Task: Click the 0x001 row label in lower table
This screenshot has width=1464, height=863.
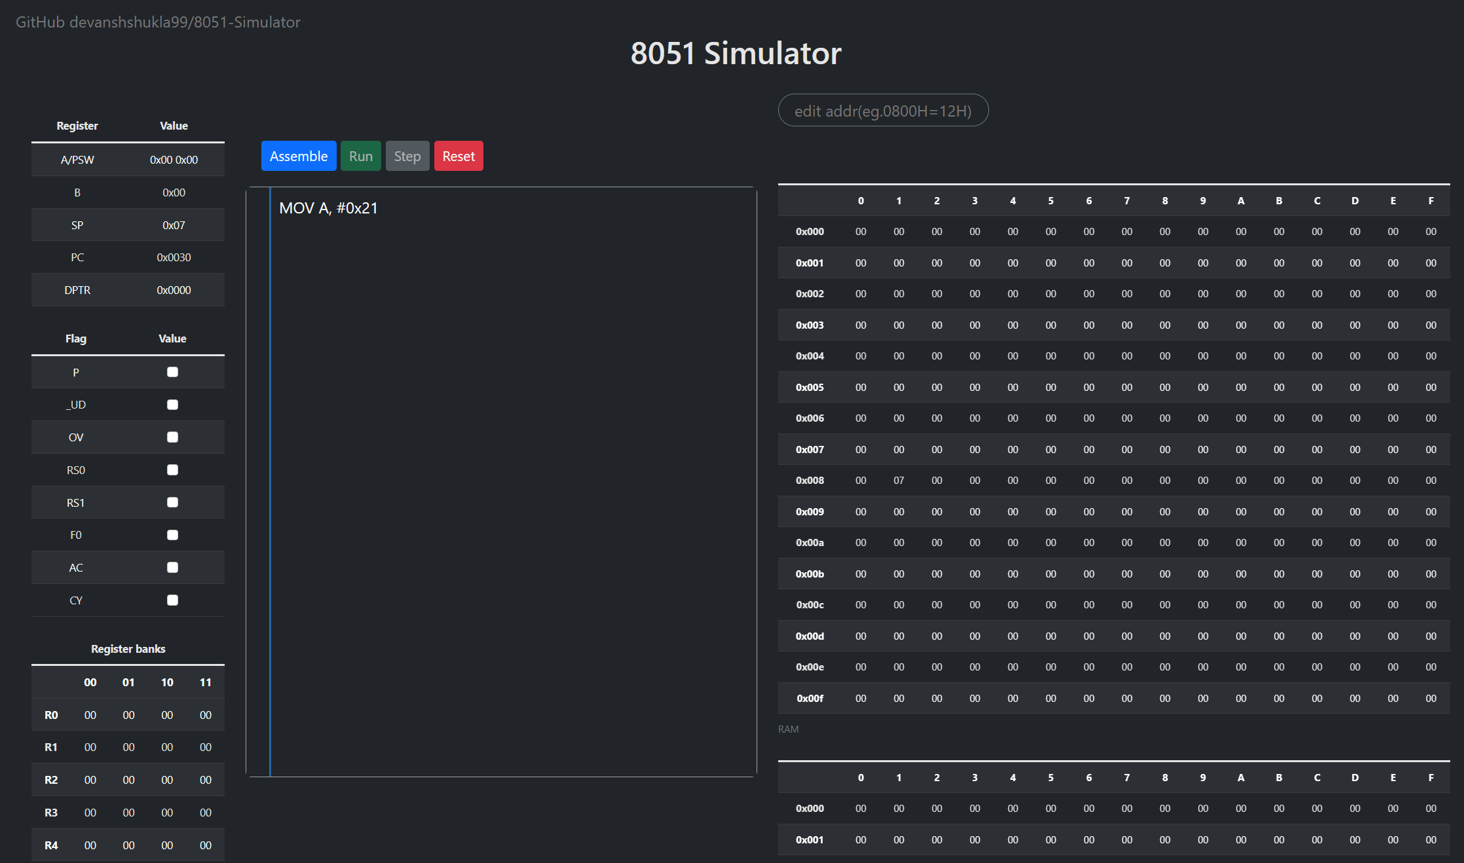Action: pos(810,840)
